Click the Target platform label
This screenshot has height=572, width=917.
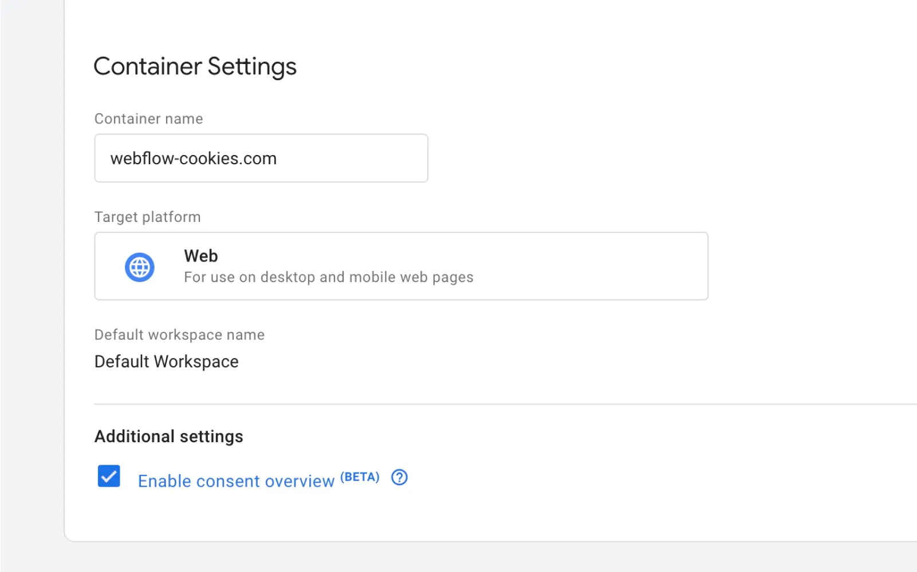[148, 217]
